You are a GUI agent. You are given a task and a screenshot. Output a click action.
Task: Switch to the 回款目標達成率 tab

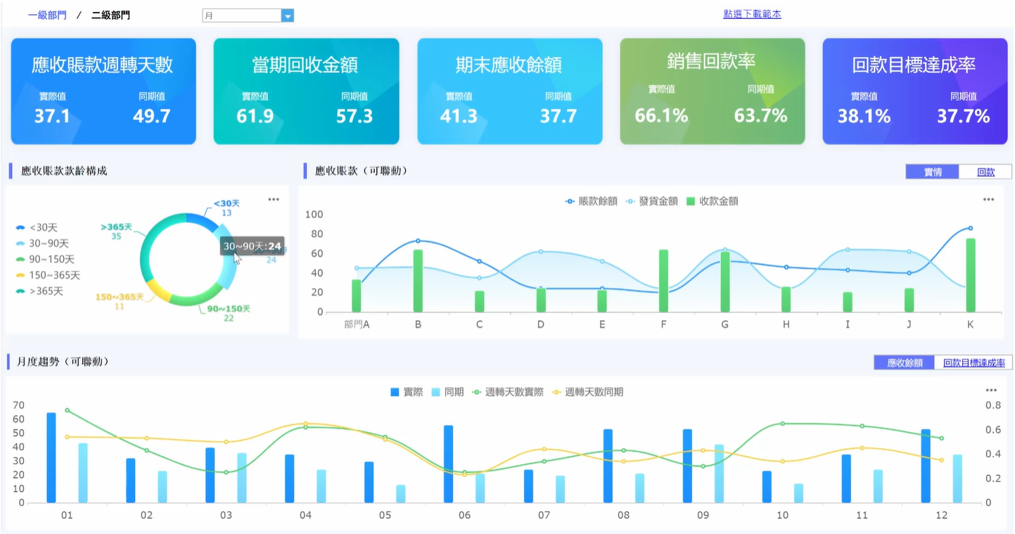(973, 363)
